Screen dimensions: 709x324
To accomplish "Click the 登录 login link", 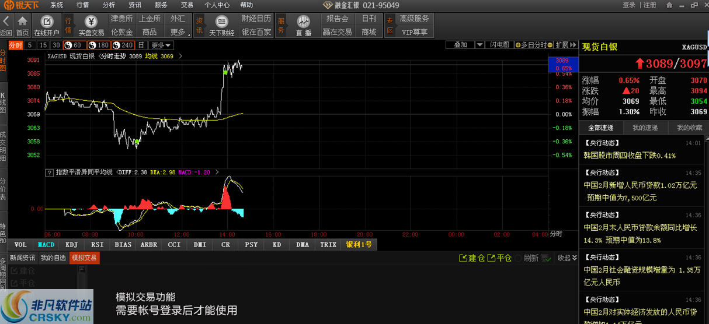I will click(x=629, y=5).
